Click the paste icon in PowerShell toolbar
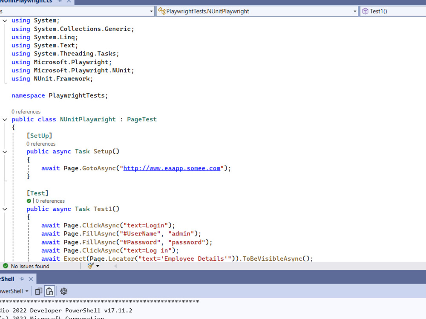 tap(49, 291)
